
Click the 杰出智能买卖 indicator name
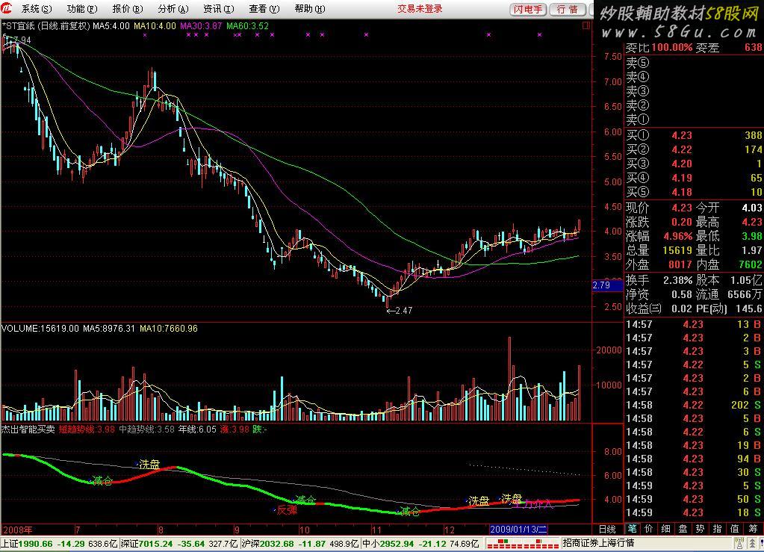(28, 429)
